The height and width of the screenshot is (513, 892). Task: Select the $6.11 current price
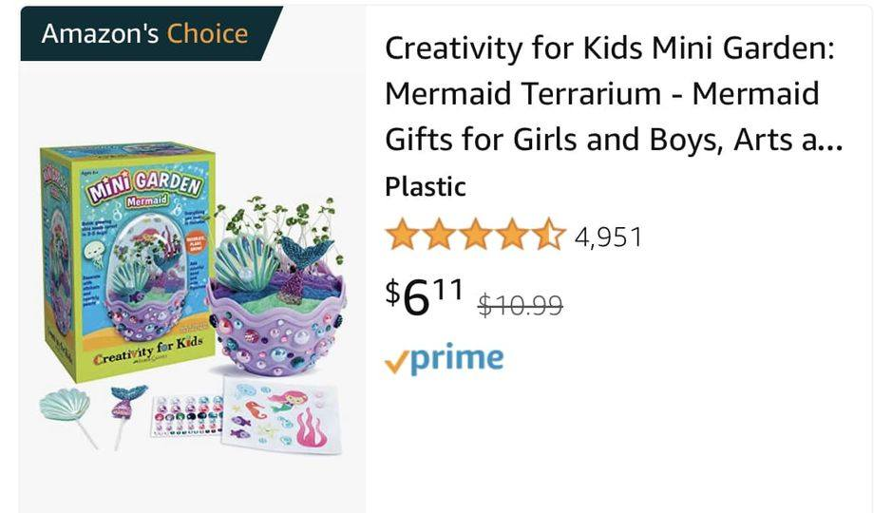pyautogui.click(x=424, y=296)
